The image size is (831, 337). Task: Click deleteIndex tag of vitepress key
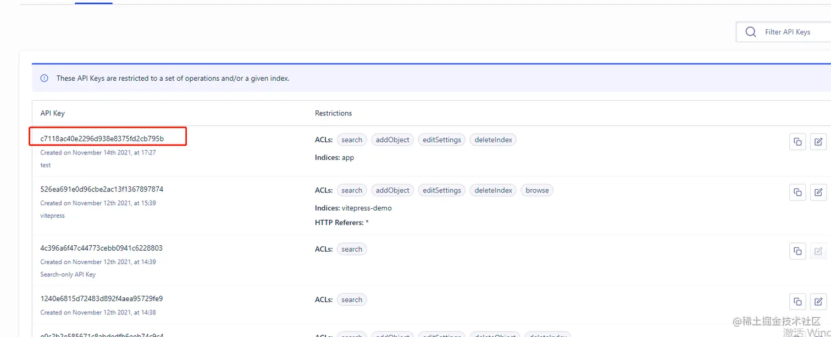pyautogui.click(x=493, y=190)
